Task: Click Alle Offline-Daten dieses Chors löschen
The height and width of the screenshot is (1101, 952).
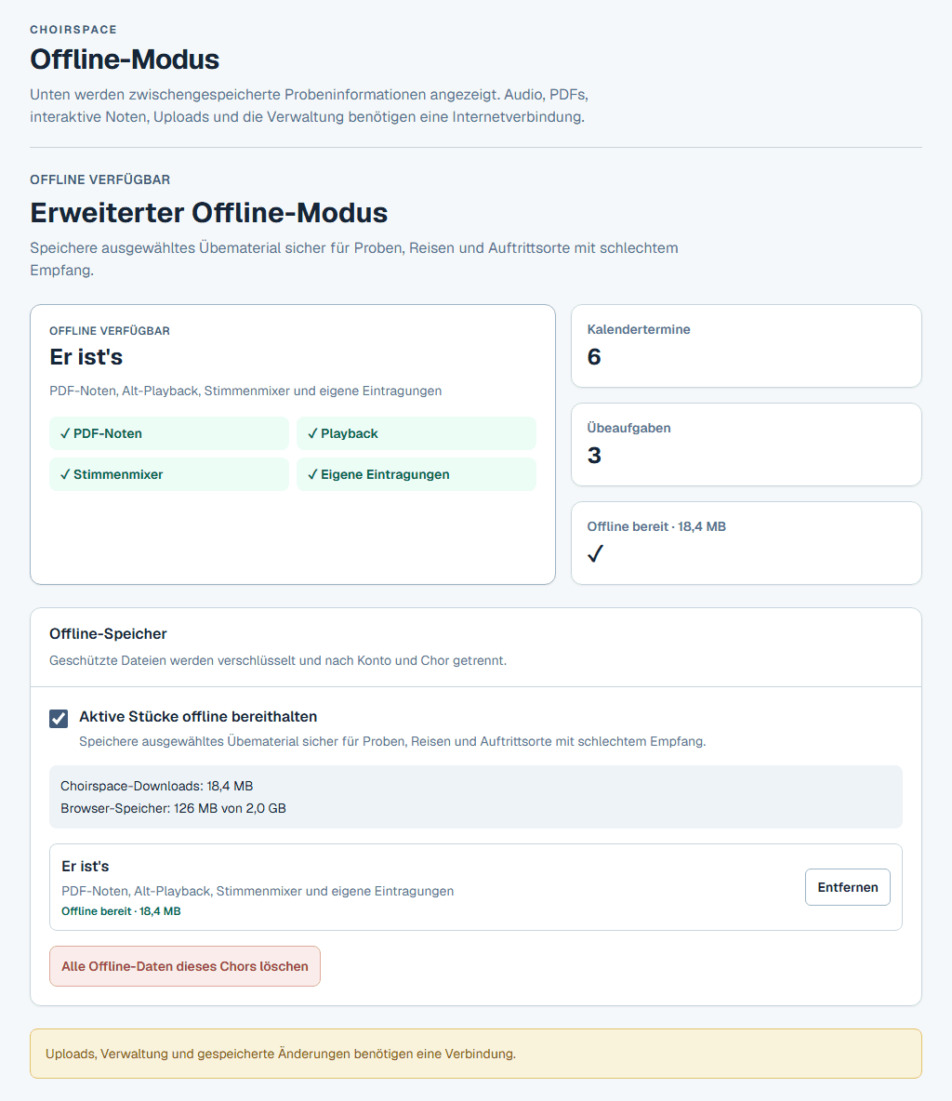Action: (x=185, y=966)
